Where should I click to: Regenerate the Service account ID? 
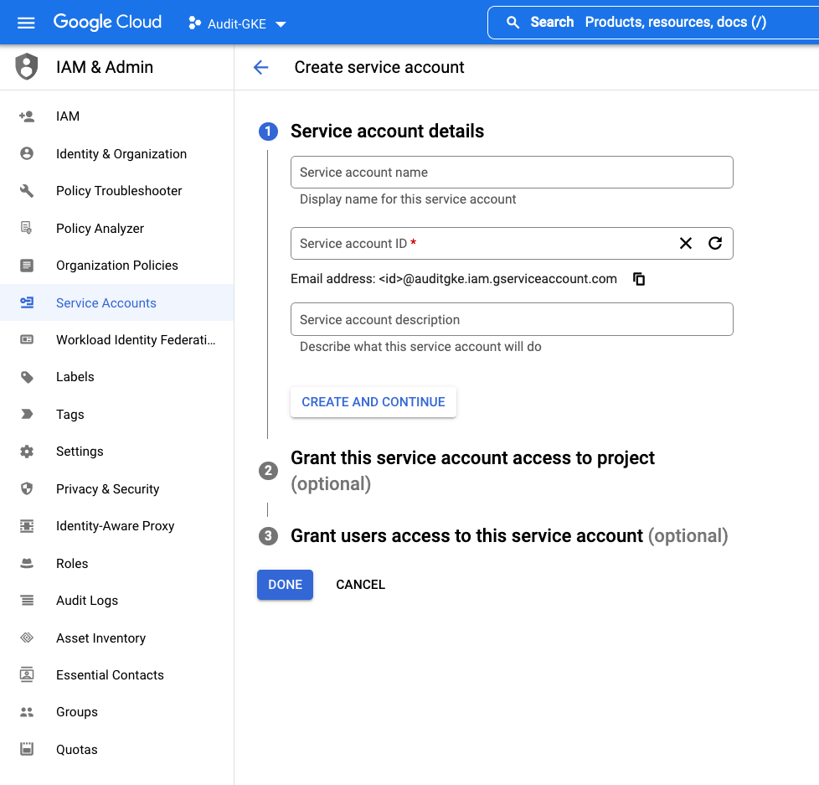pos(715,243)
